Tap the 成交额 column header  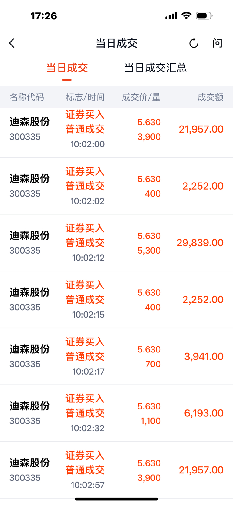[x=211, y=97]
